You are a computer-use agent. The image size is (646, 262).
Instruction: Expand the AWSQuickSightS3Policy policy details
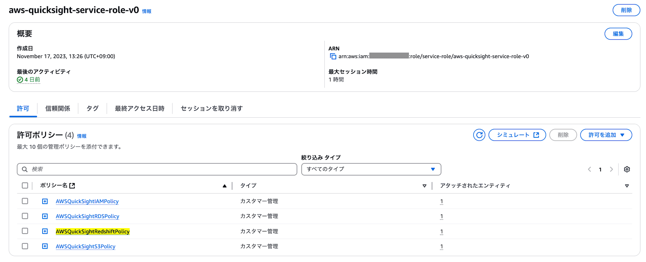(45, 247)
